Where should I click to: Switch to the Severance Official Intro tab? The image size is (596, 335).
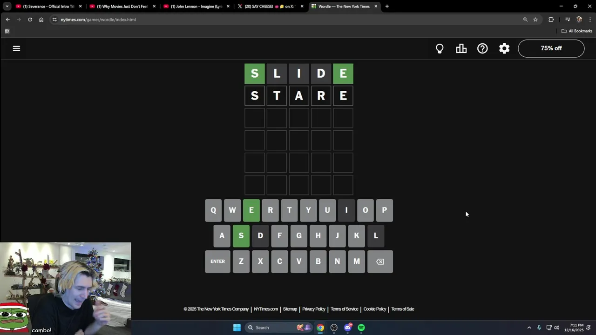coord(48,7)
